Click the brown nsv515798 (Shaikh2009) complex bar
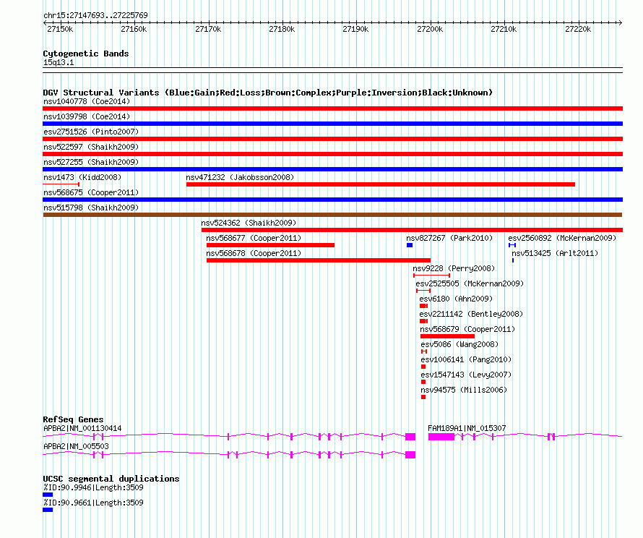This screenshot has width=643, height=538. pos(332,215)
